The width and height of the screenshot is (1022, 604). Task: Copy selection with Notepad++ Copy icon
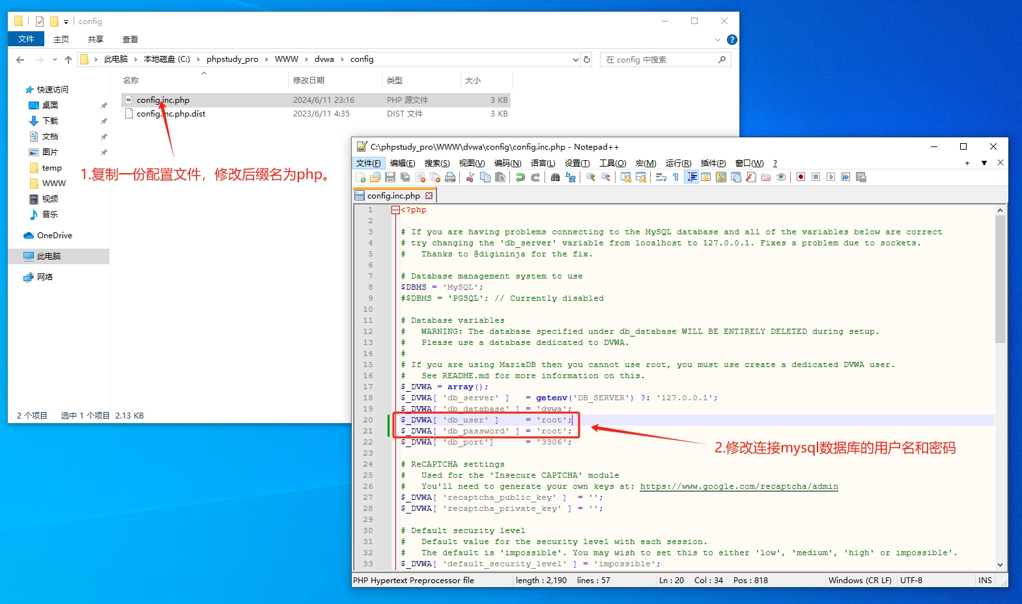point(485,177)
